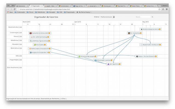175x109 pixels.
Task: Open the Chrome hamburger menu
Action: 167,9
